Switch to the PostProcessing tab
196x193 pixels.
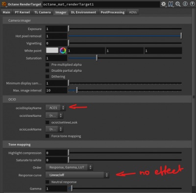coord(113,12)
